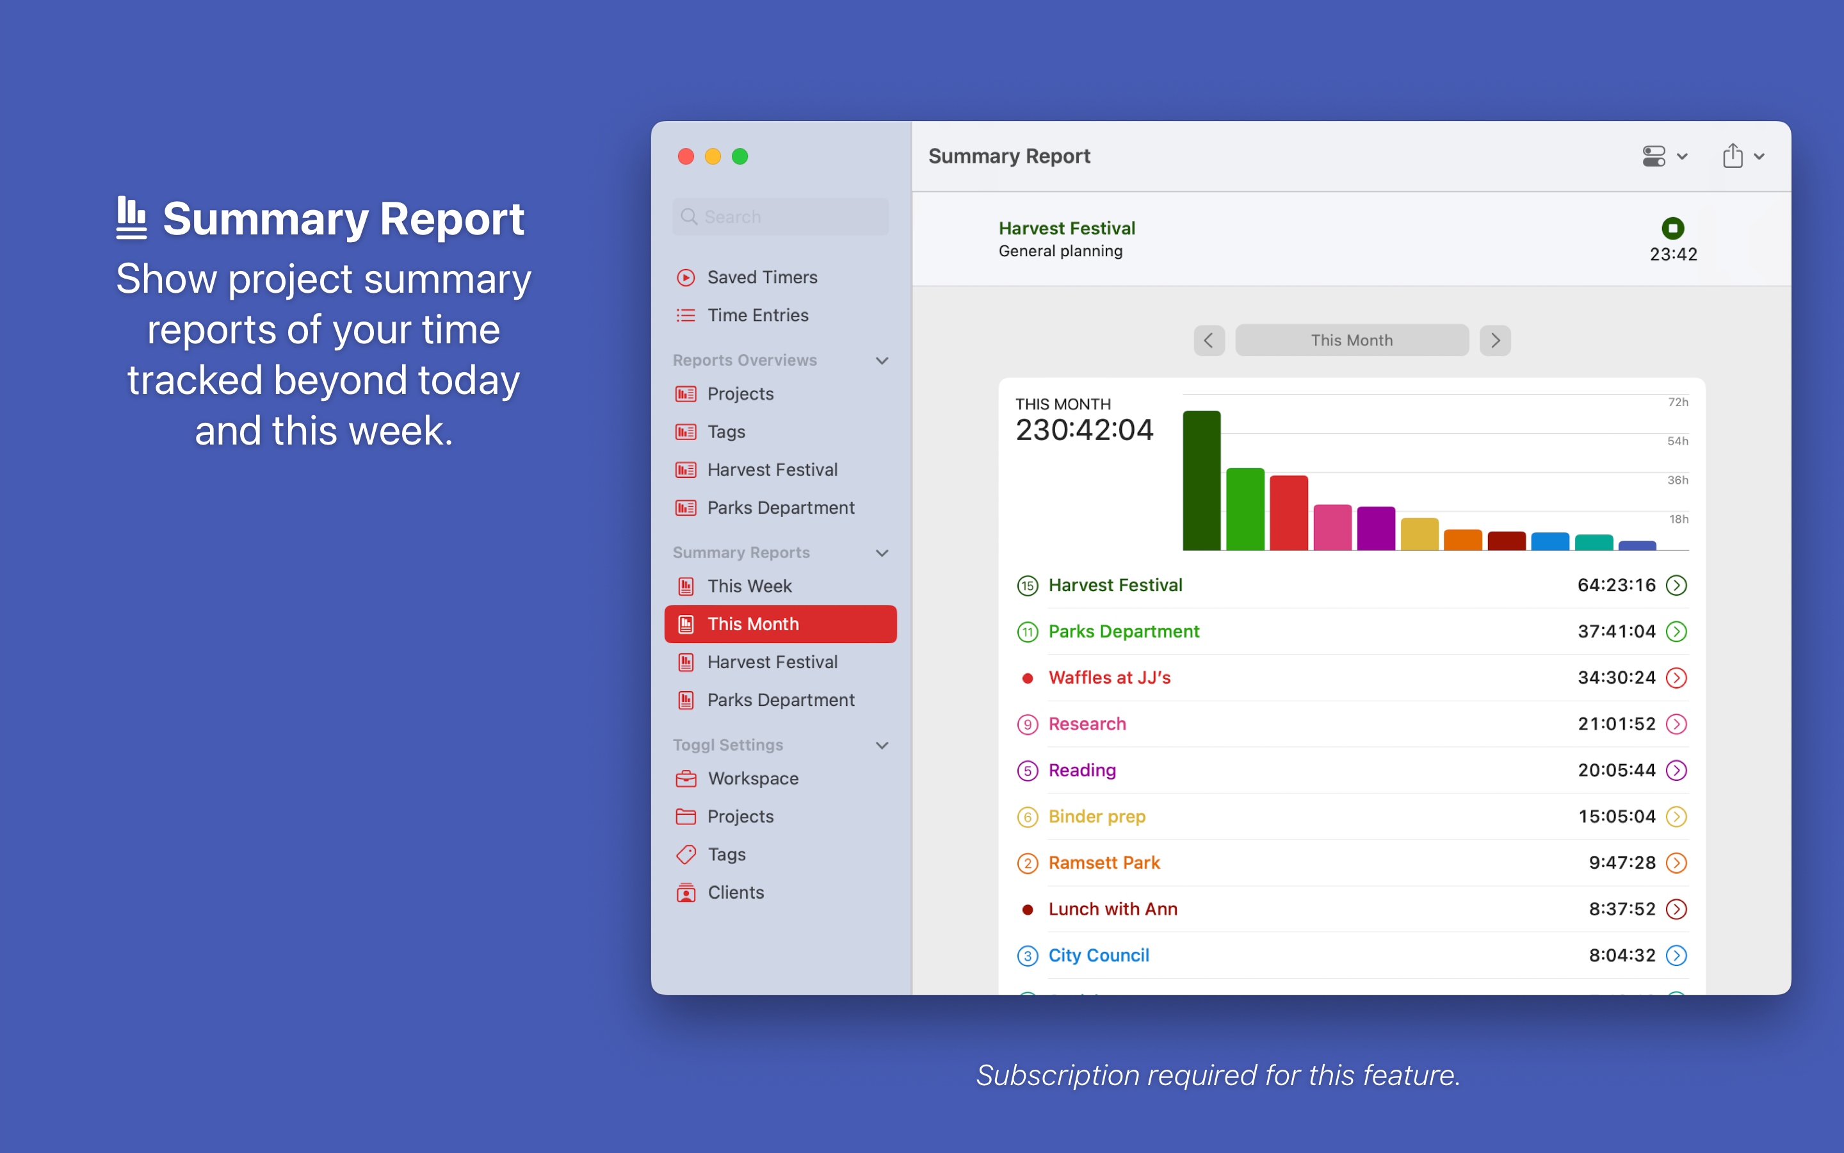Screen dimensions: 1844x1153
Task: Click the Waffles at JJ's project name
Action: tap(1109, 678)
